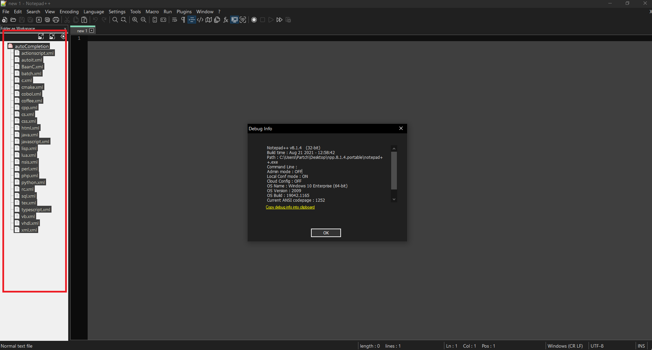Expand all folders in workspace panel
652x350 pixels.
point(41,36)
